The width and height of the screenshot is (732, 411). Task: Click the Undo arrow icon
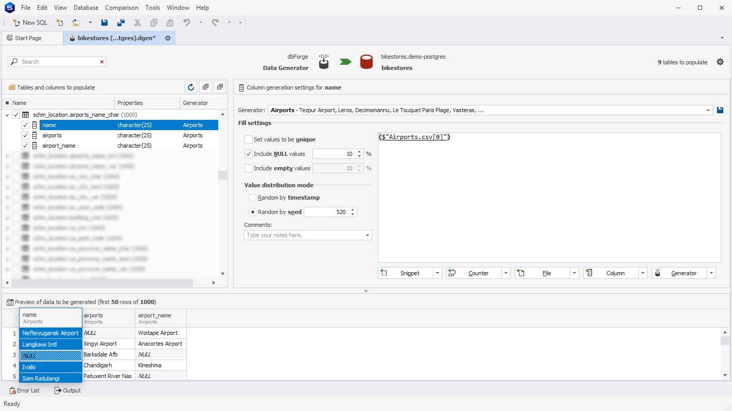click(187, 23)
